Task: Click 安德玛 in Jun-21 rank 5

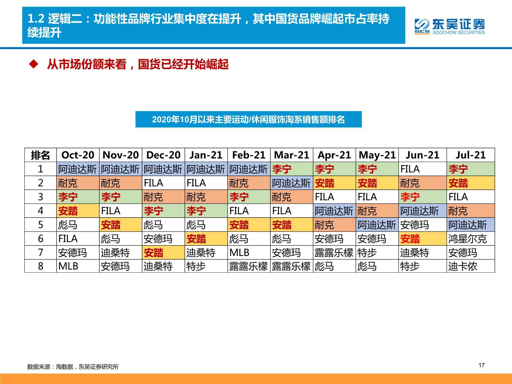Action: [x=423, y=225]
